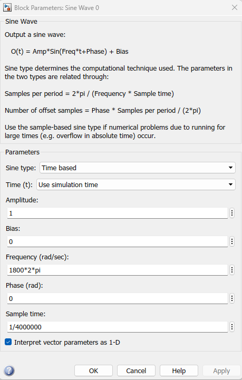Click the Apply button
Screen dimensions: 242x380
tap(221, 371)
